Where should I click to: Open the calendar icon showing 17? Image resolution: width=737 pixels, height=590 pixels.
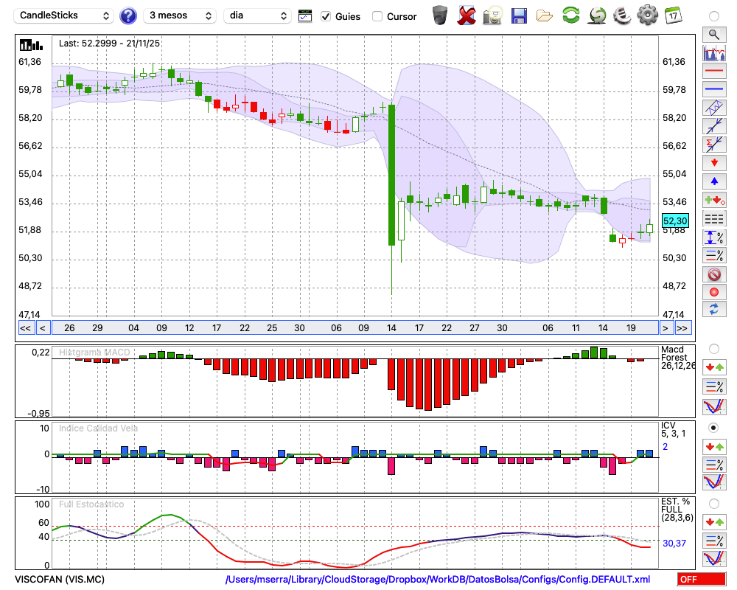[673, 15]
